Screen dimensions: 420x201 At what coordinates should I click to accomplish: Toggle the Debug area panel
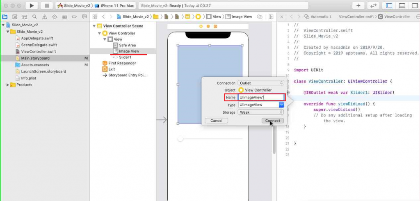pos(402,6)
